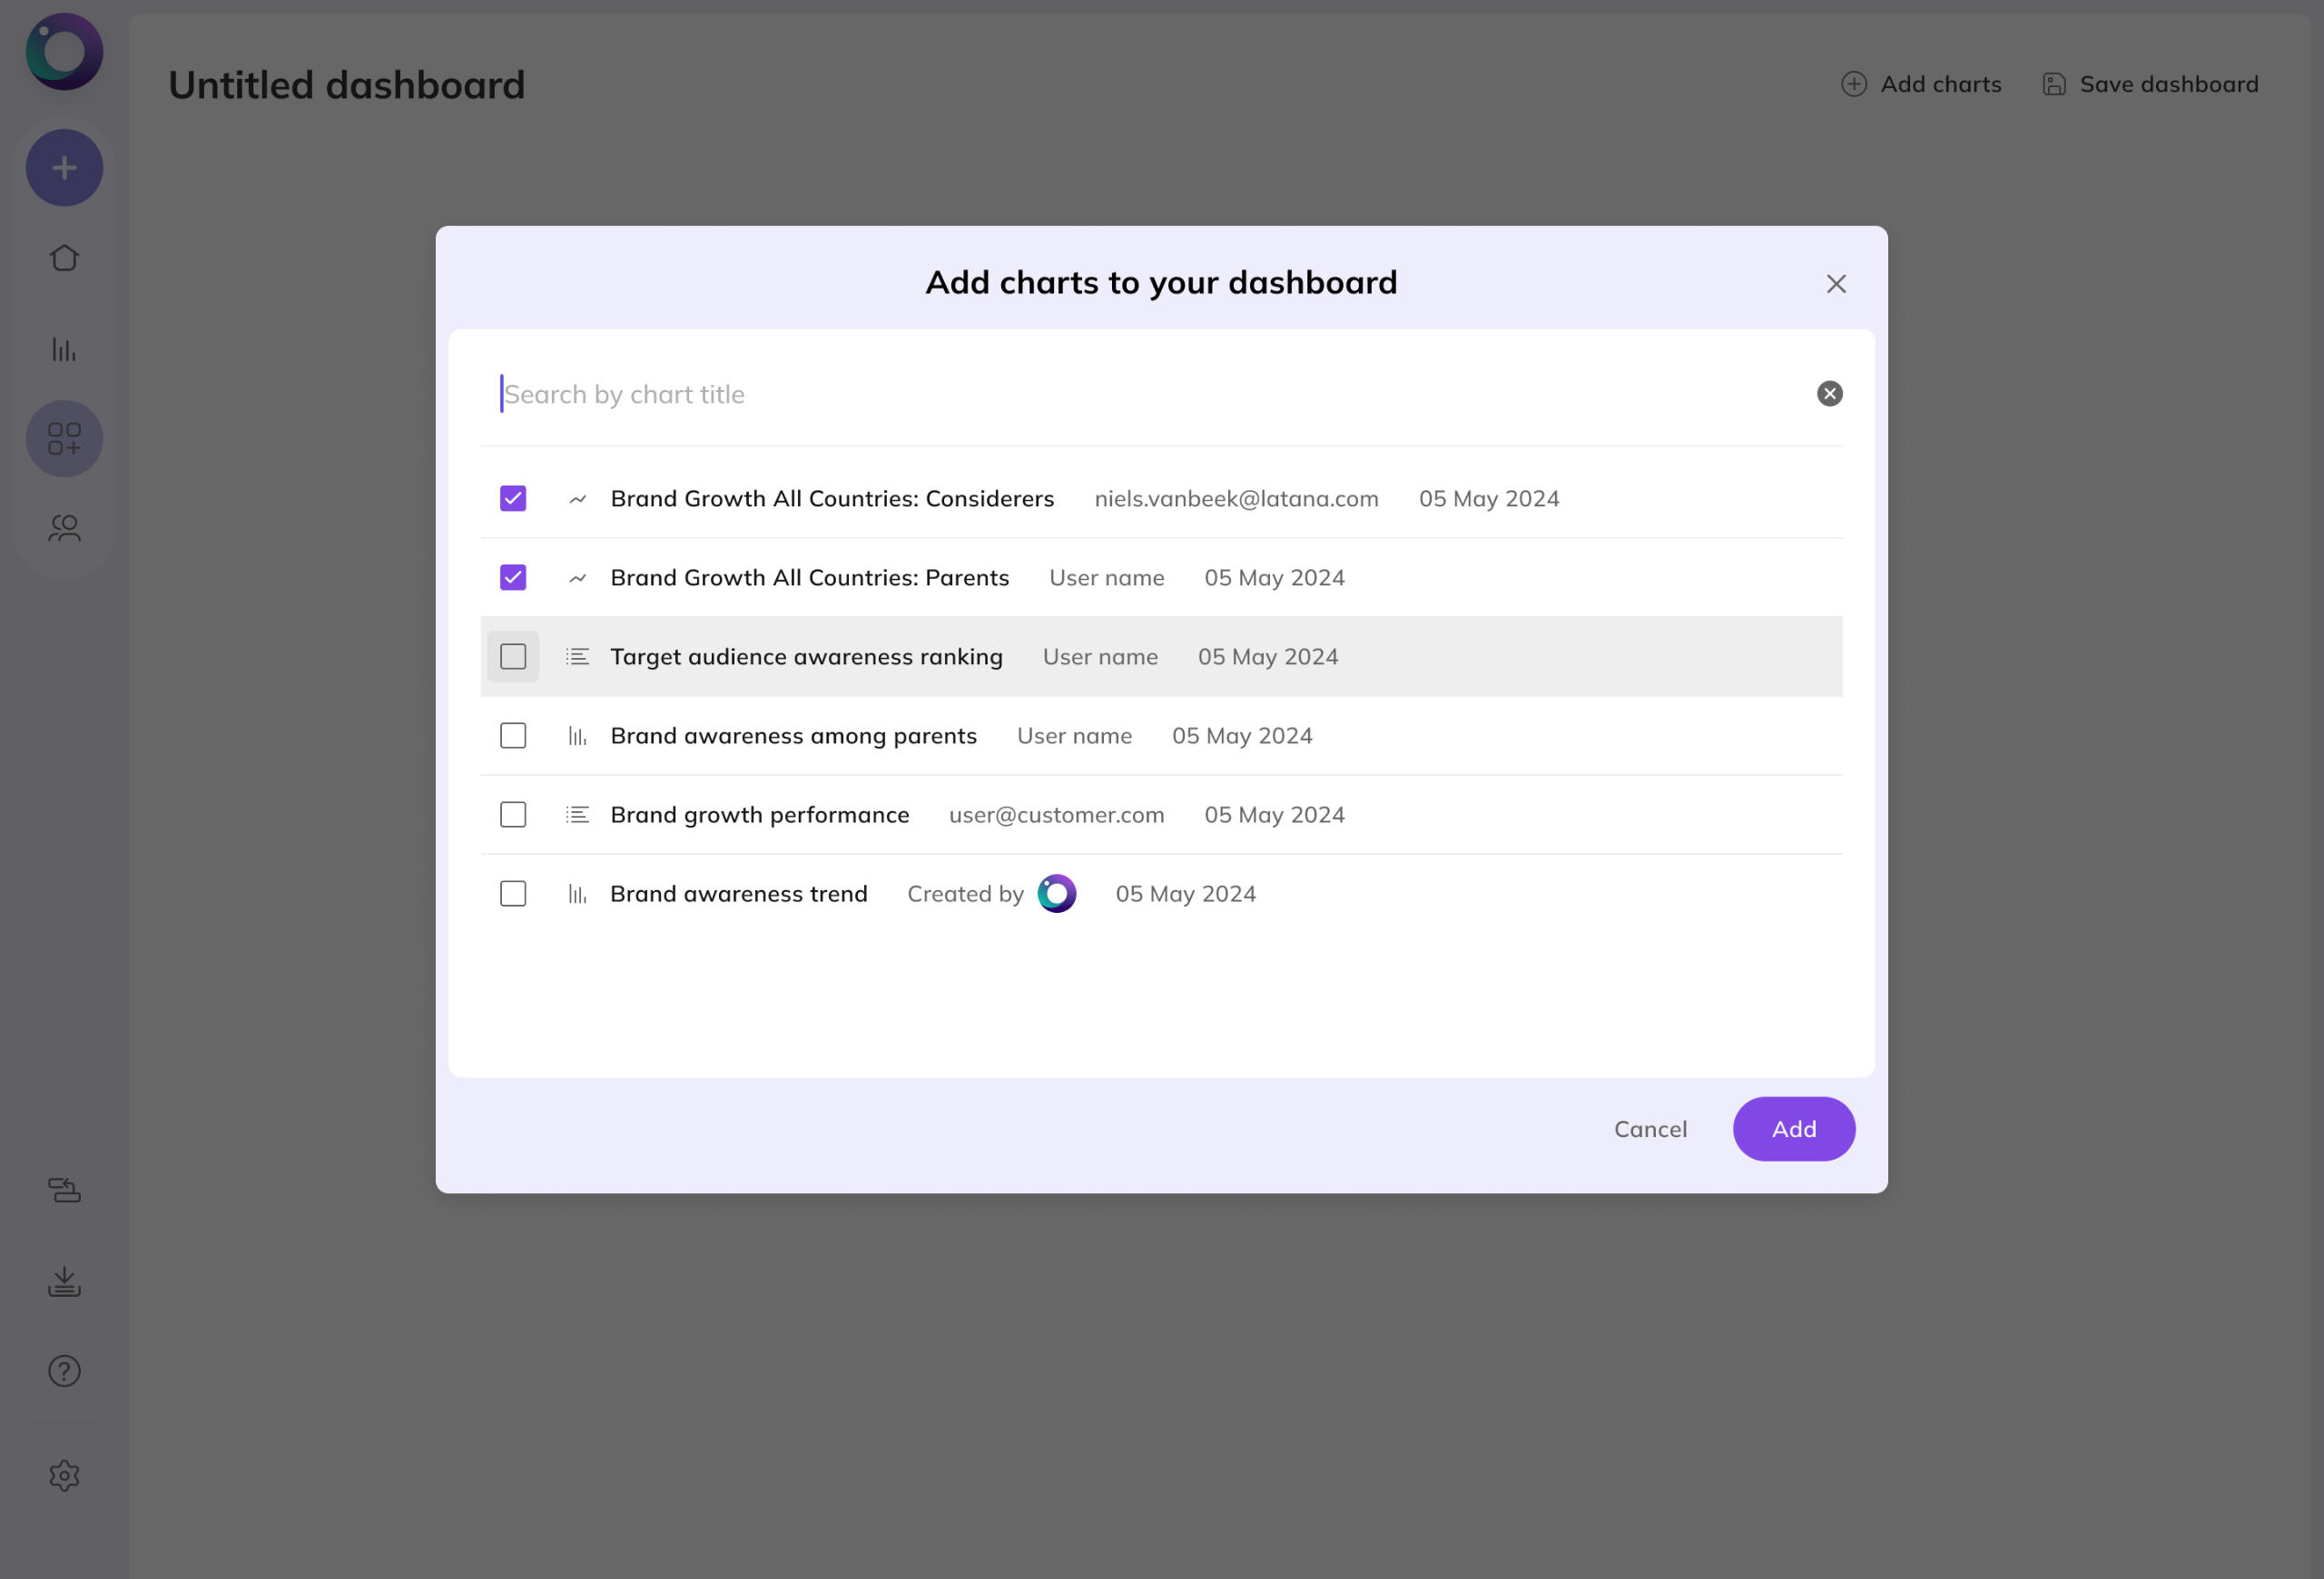Close the Add charts dialog
This screenshot has width=2324, height=1579.
click(x=1836, y=284)
